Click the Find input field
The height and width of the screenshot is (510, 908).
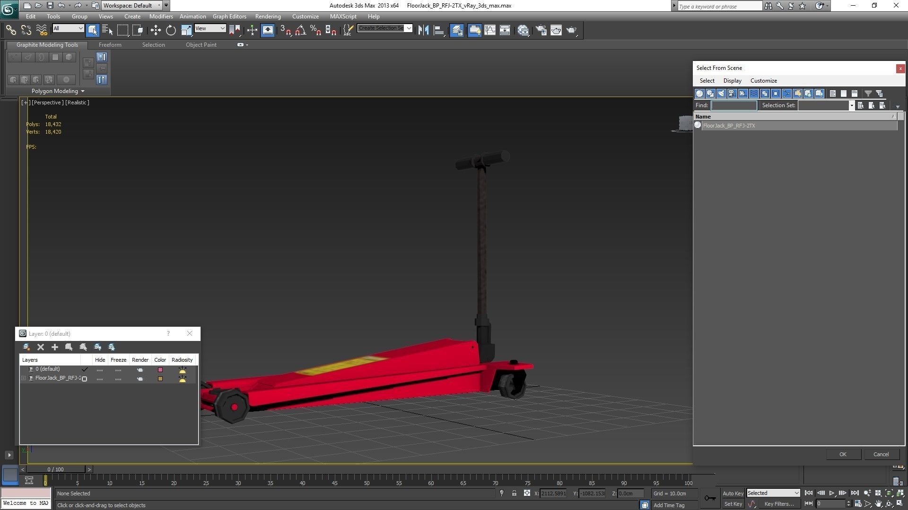734,105
